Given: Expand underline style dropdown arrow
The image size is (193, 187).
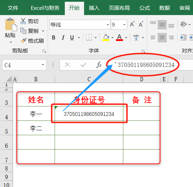Looking at the screenshot, I should (x=79, y=37).
